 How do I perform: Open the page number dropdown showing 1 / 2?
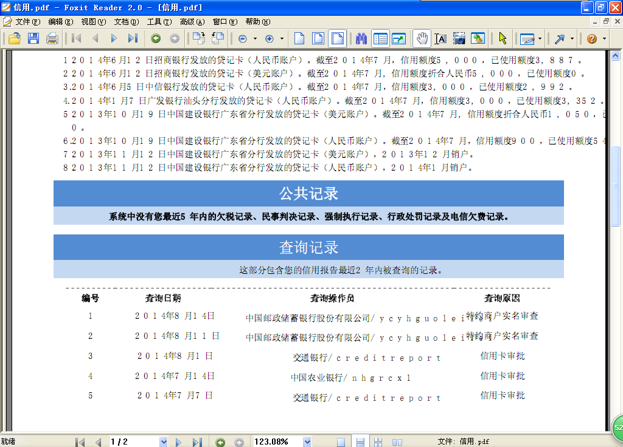pyautogui.click(x=164, y=442)
